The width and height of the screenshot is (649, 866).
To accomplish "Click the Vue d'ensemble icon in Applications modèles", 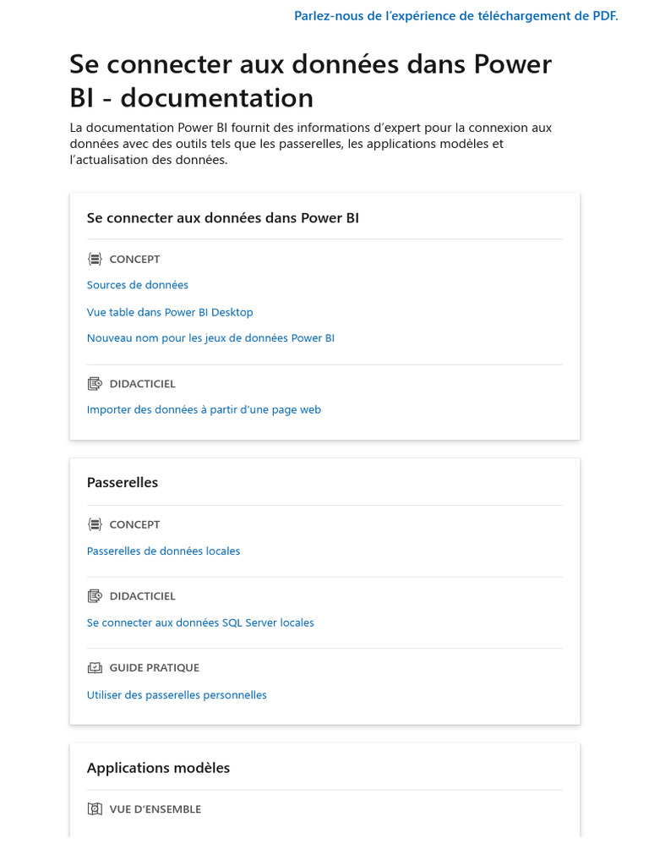I will 95,809.
